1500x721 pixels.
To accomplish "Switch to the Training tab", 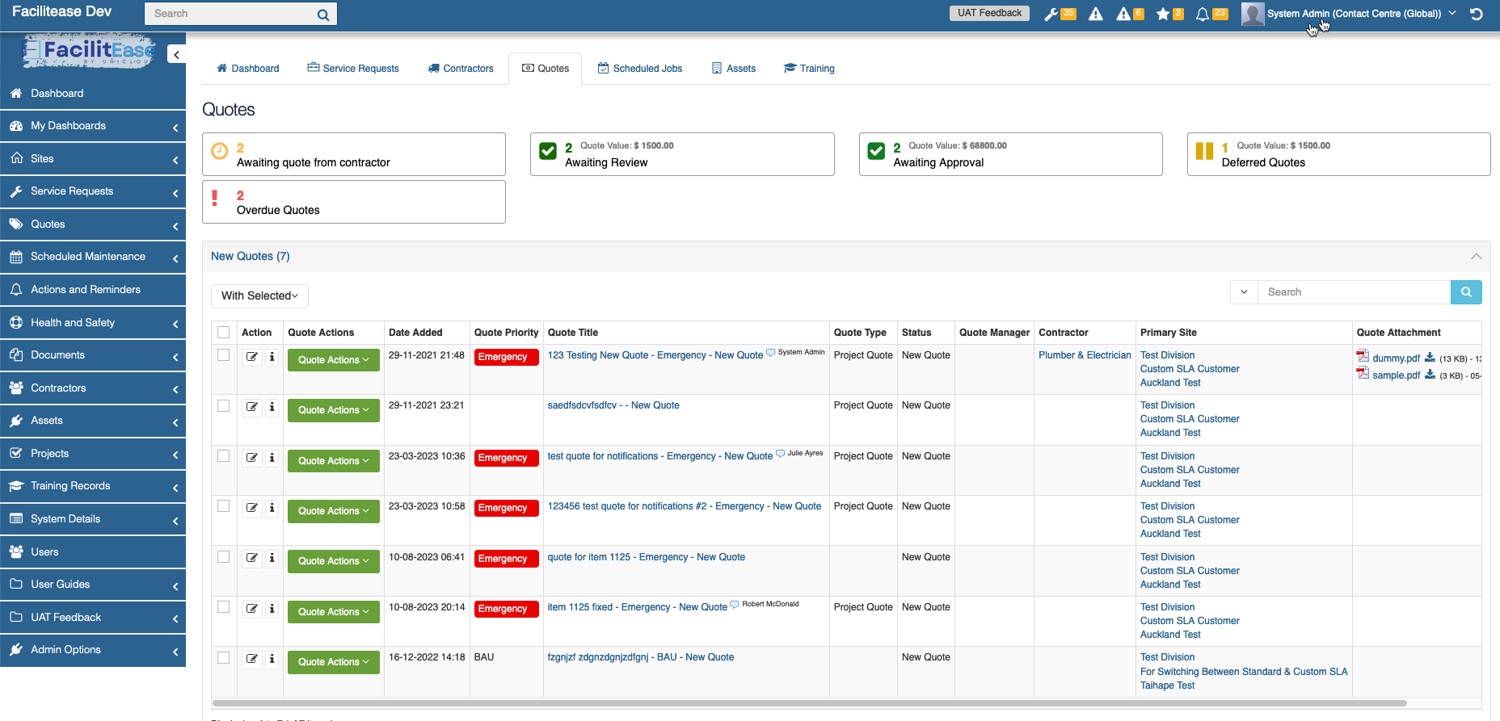I will point(809,69).
